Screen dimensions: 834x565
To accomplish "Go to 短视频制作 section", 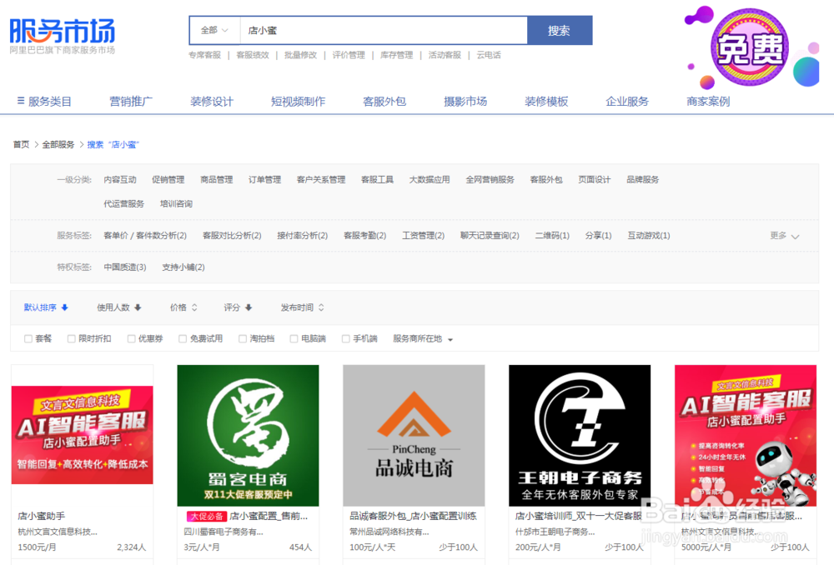I will click(298, 101).
